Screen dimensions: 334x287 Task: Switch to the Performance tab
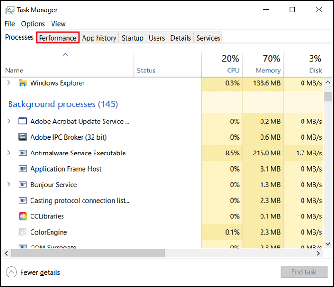[58, 38]
